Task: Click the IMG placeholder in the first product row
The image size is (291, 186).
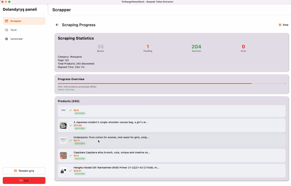Action: (x=63, y=110)
